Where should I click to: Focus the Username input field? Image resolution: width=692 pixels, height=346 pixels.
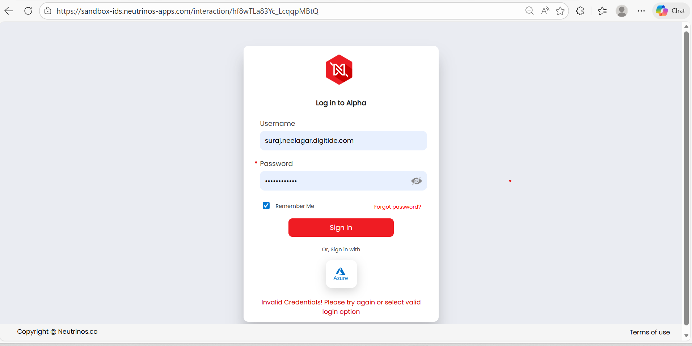[343, 141]
